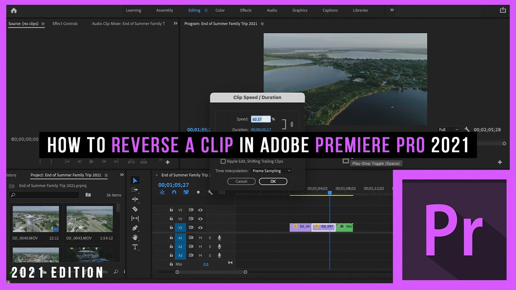Toggle A2 track targeting
The width and height of the screenshot is (516, 290).
click(181, 246)
